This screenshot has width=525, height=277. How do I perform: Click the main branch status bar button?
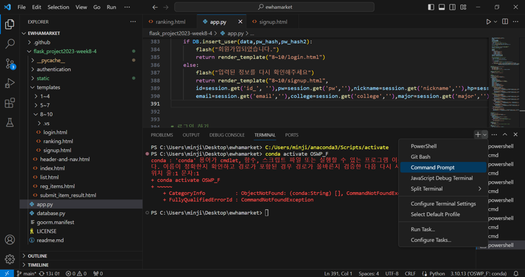25,274
